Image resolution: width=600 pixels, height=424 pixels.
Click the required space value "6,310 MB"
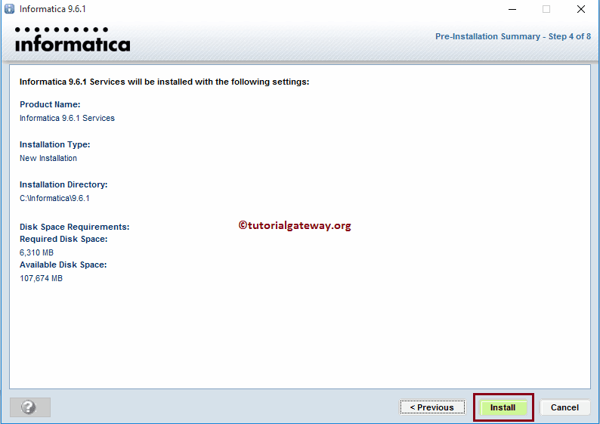point(37,252)
